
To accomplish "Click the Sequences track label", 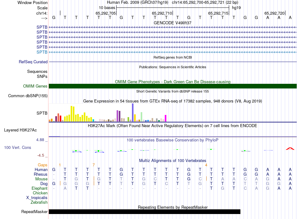I will 37,71.
